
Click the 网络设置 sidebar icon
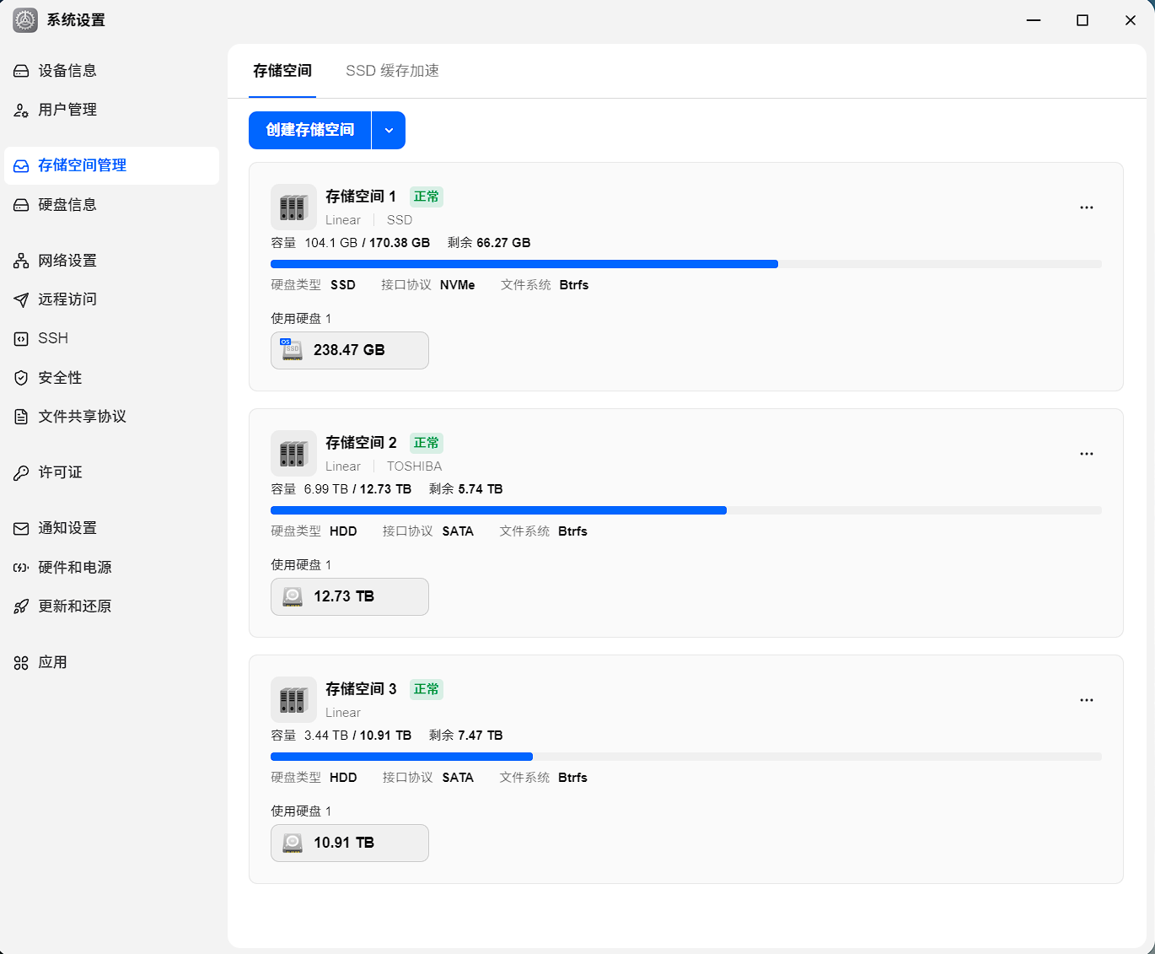tap(21, 261)
